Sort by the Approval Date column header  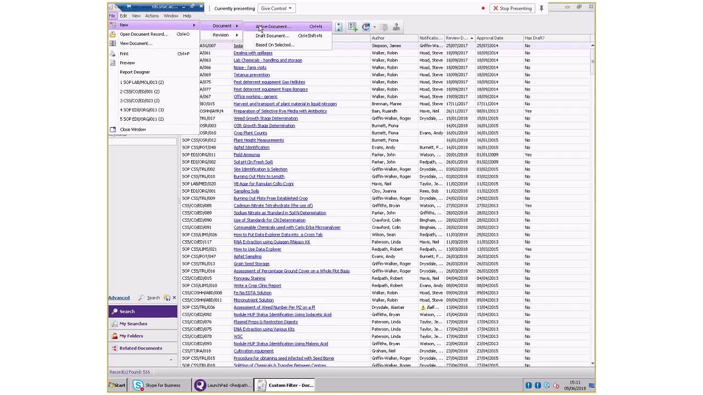point(499,38)
